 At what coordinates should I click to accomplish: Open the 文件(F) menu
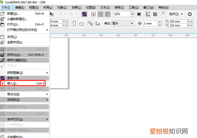click(x=6, y=7)
